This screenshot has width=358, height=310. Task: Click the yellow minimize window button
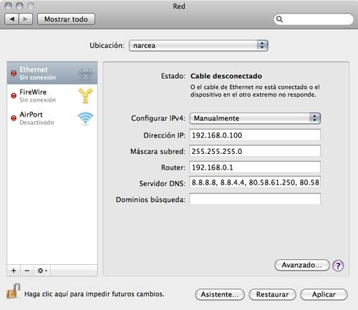(19, 6)
